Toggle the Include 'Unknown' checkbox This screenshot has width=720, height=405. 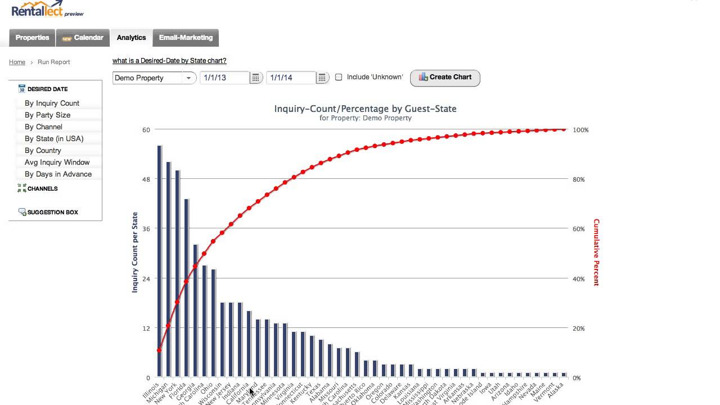pos(339,77)
